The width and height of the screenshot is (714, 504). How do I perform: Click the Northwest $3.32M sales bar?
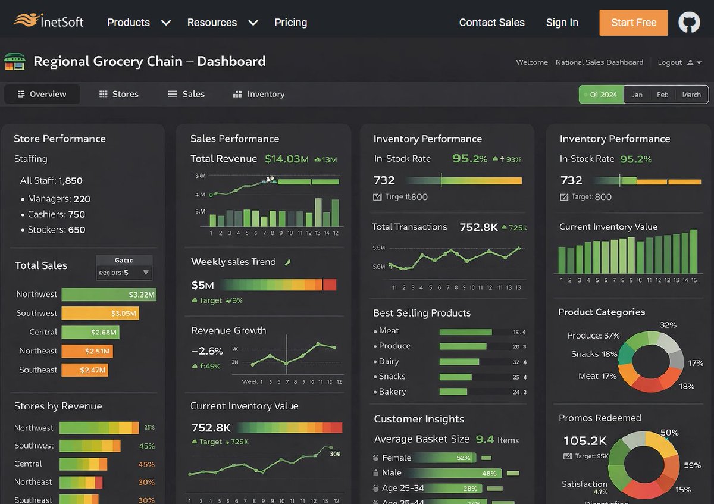click(x=109, y=294)
